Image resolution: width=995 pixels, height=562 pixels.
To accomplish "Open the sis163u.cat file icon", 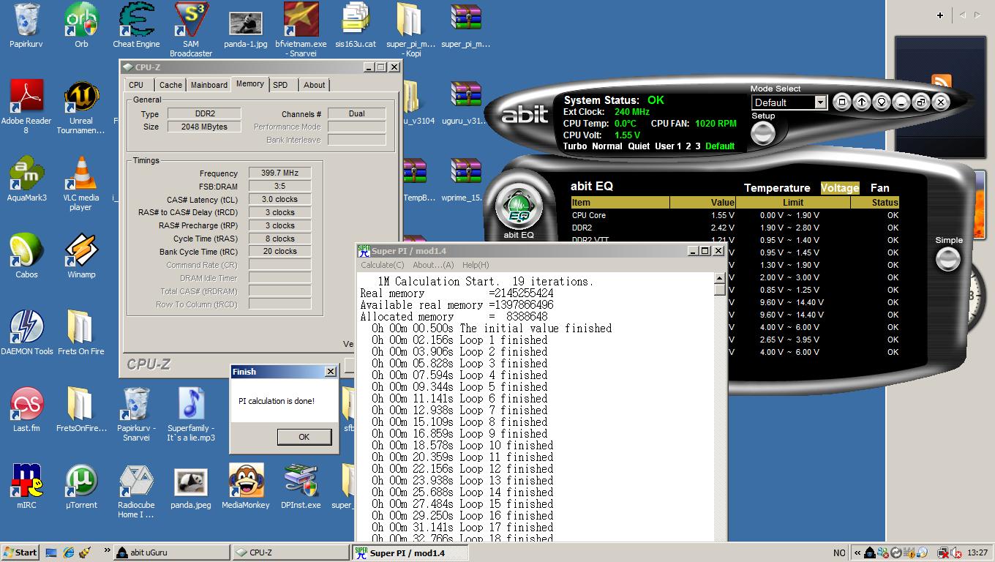I will point(356,26).
